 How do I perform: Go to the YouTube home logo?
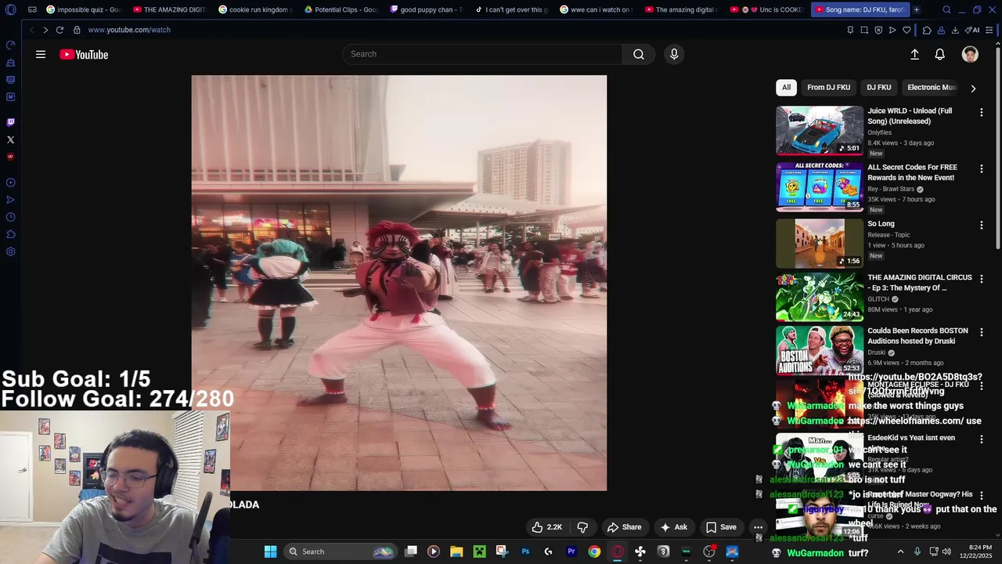(x=84, y=54)
